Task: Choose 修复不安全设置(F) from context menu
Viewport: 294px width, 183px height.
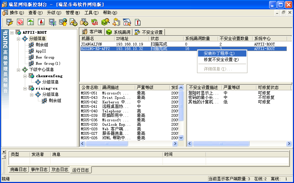Action: click(x=222, y=60)
